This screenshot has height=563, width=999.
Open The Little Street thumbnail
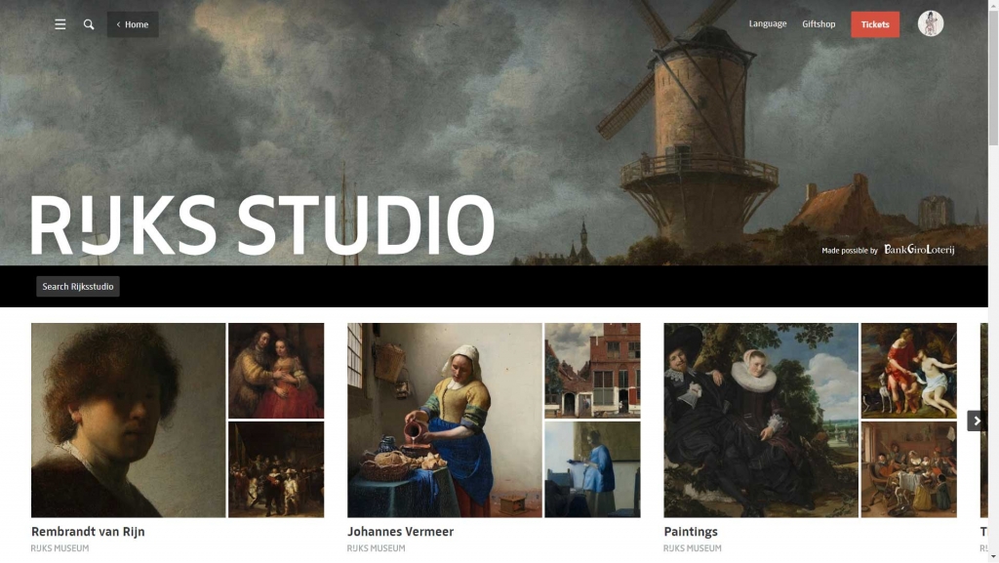point(592,371)
